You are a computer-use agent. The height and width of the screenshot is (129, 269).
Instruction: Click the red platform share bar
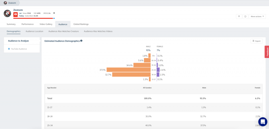click(x=33, y=18)
